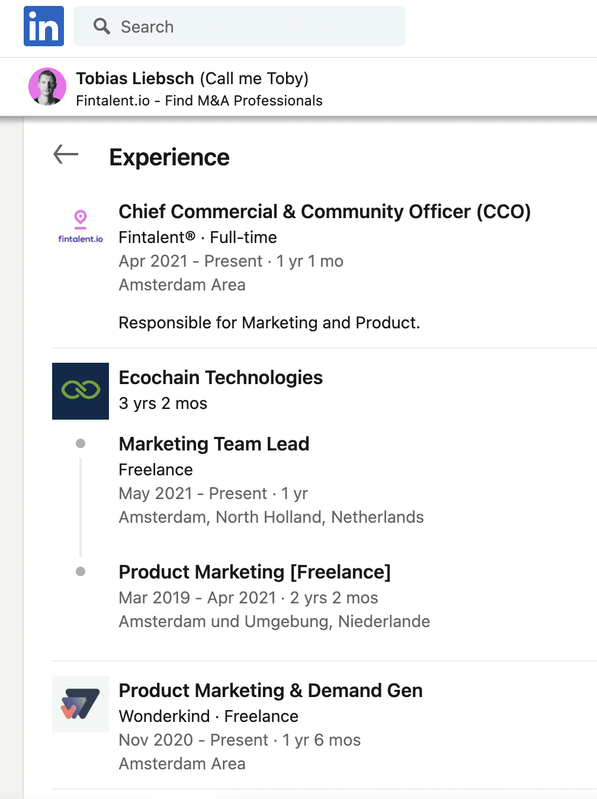Go back using the arrow icon

[66, 155]
